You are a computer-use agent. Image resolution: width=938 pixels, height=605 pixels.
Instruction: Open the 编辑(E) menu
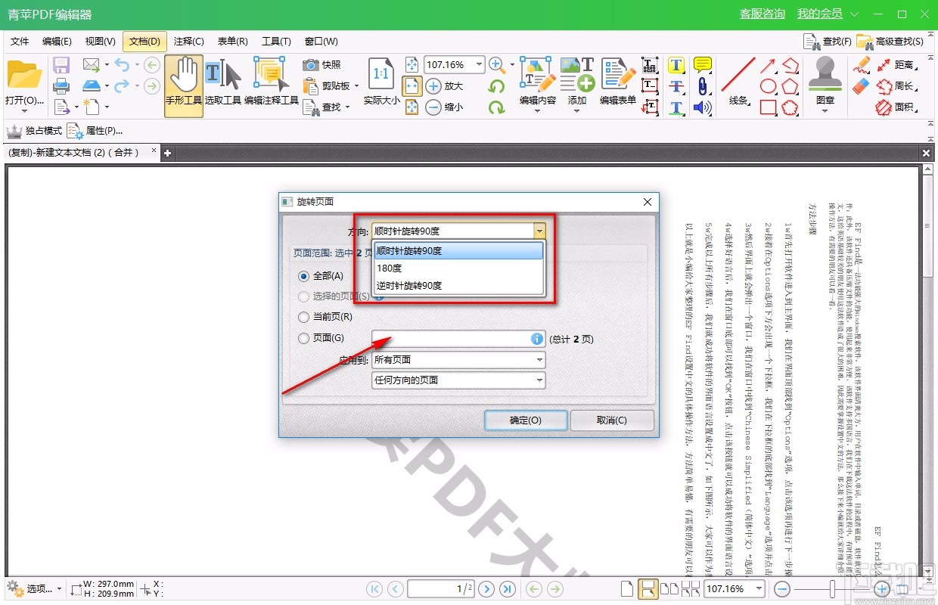(57, 42)
